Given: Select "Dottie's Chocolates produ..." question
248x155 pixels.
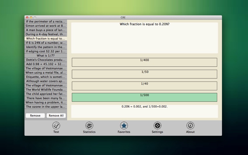Looking at the screenshot, I should click(46, 60).
